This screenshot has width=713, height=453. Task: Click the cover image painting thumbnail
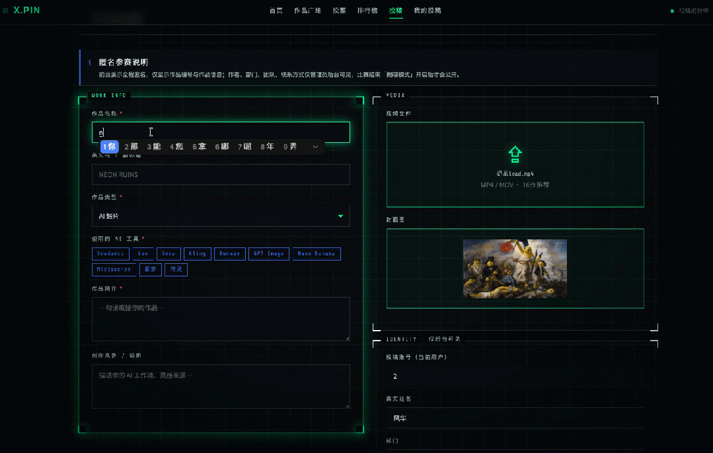tap(515, 268)
